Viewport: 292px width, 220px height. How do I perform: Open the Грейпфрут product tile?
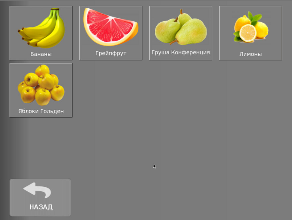click(x=111, y=33)
